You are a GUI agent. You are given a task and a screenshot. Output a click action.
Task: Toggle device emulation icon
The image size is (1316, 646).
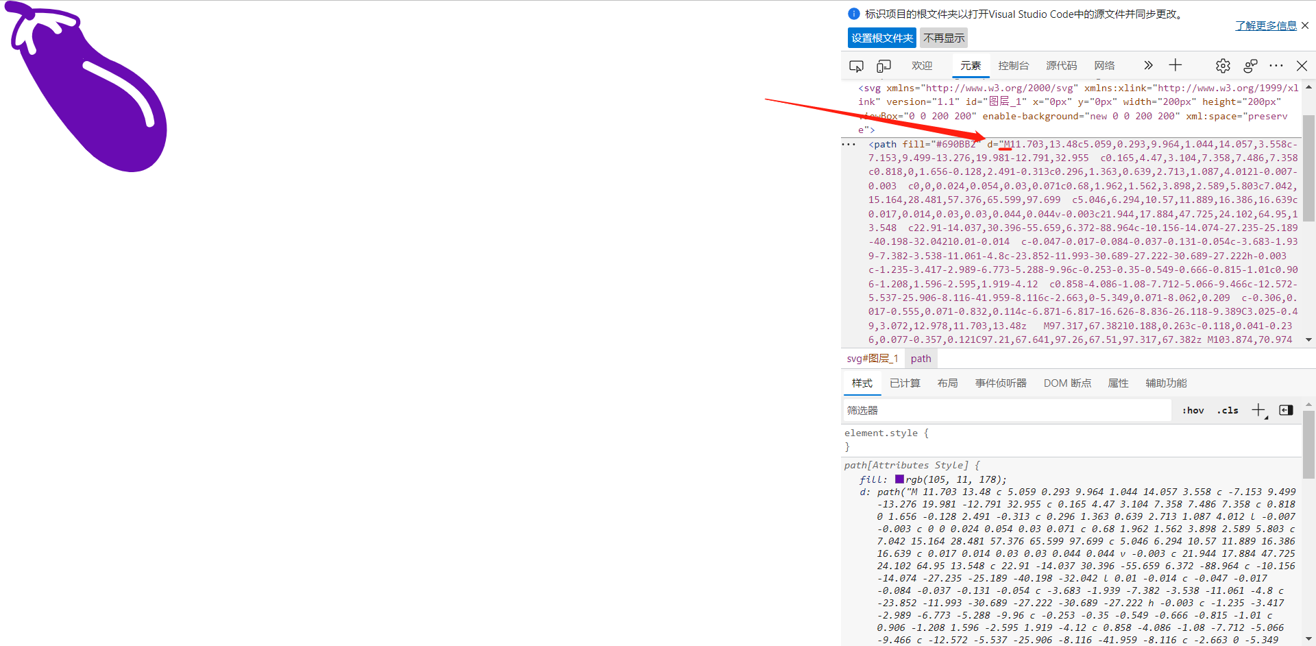pos(884,66)
